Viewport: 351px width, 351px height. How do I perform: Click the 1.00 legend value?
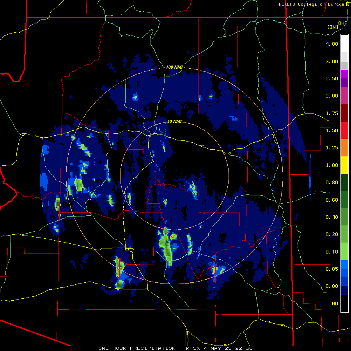tap(332, 165)
